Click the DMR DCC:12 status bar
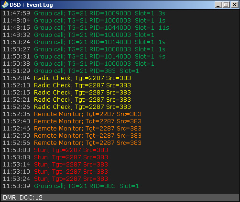 120,198
